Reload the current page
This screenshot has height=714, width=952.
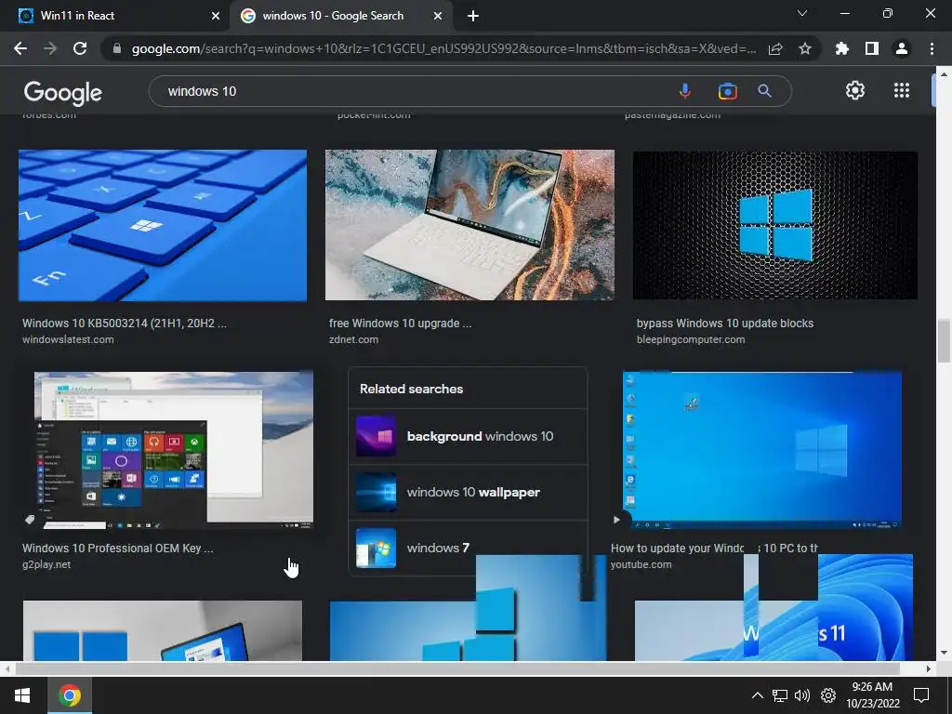80,48
